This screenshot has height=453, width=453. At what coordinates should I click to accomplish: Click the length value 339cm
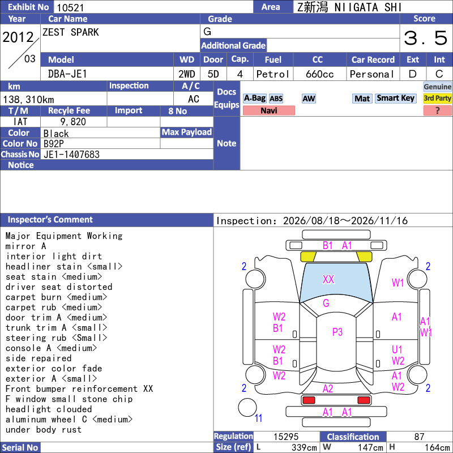click(304, 447)
